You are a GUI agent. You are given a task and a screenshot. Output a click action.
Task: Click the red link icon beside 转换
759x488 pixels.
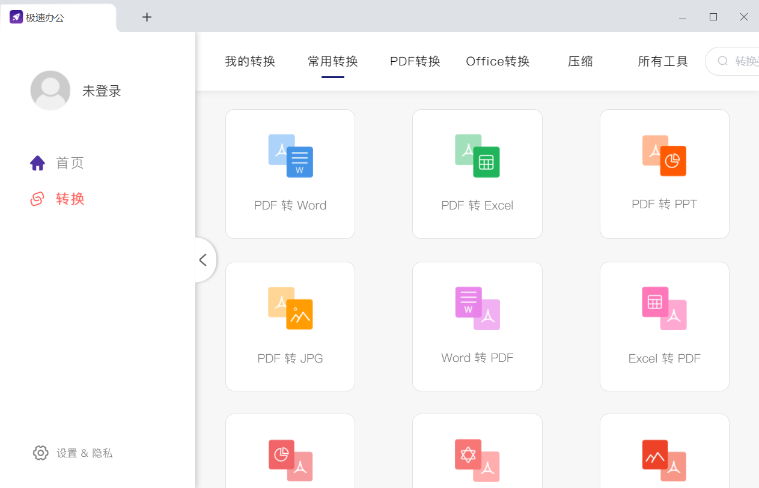point(37,199)
